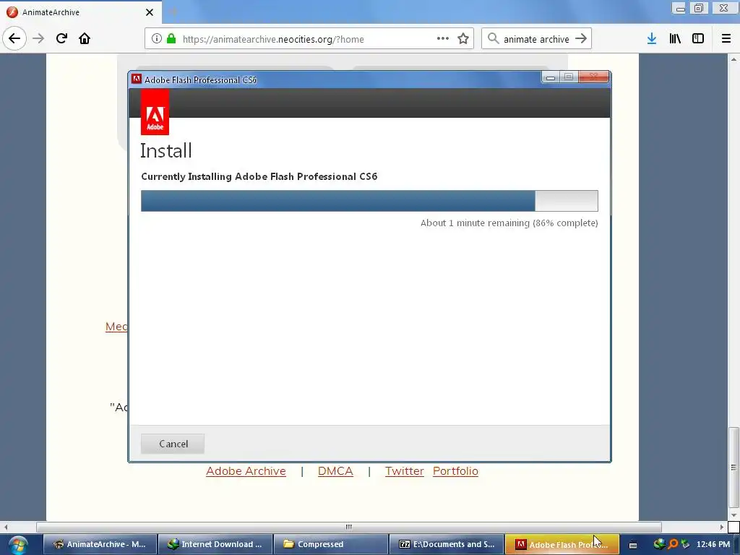The image size is (740, 555).
Task: Go to the Firefox home page
Action: (85, 38)
